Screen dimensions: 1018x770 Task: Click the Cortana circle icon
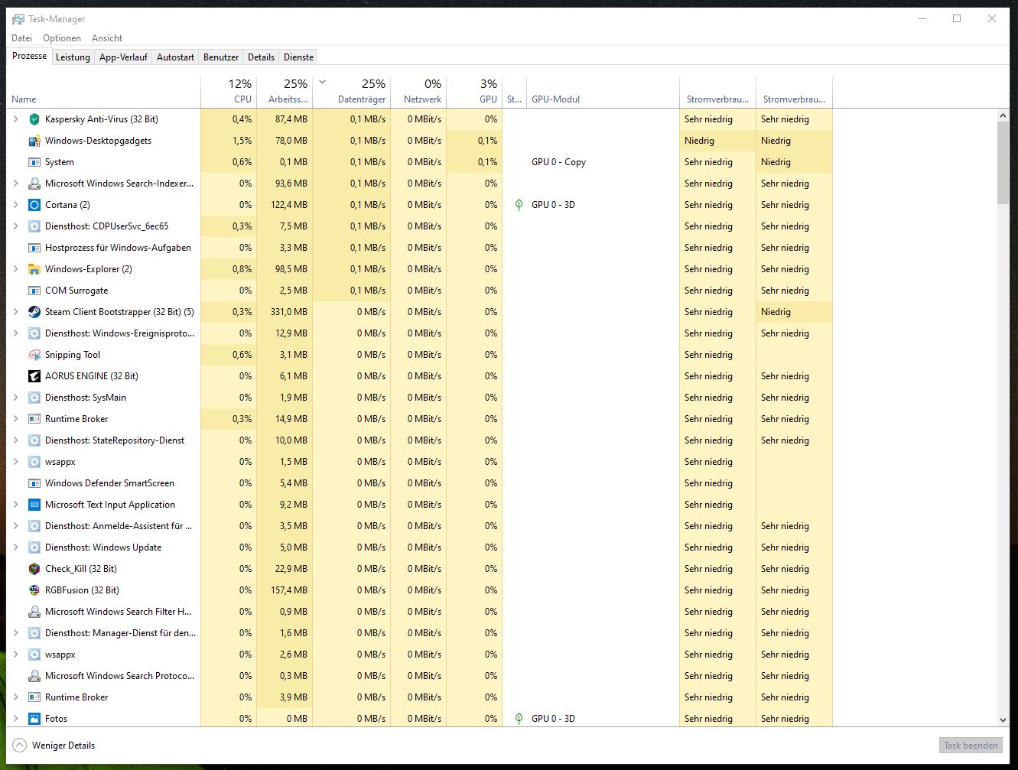34,205
